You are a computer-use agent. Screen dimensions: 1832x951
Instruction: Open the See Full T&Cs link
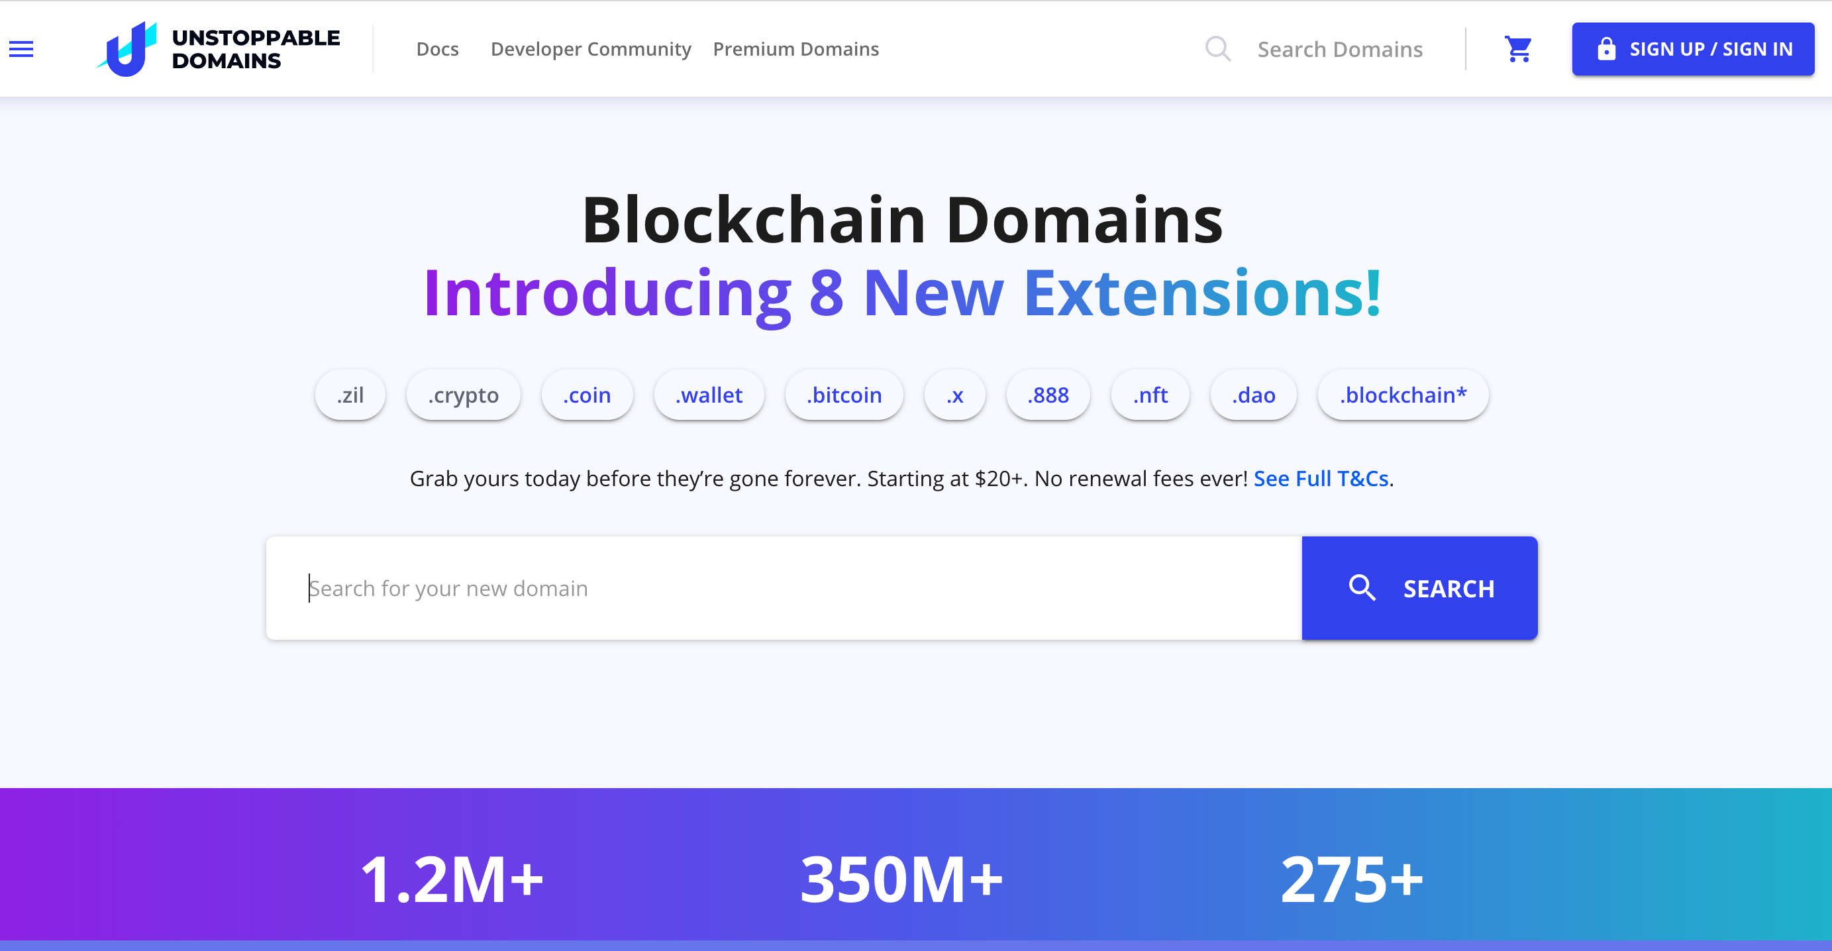click(1321, 479)
